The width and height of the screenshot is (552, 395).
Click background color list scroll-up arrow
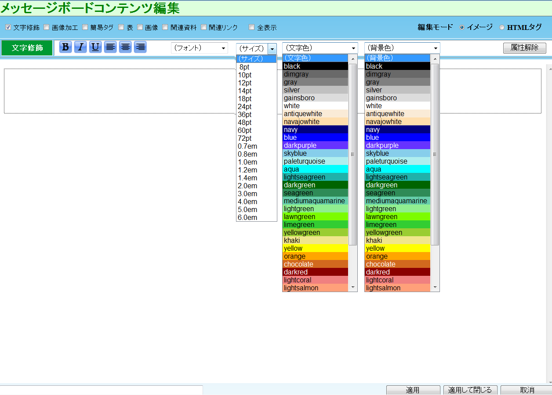click(435, 59)
